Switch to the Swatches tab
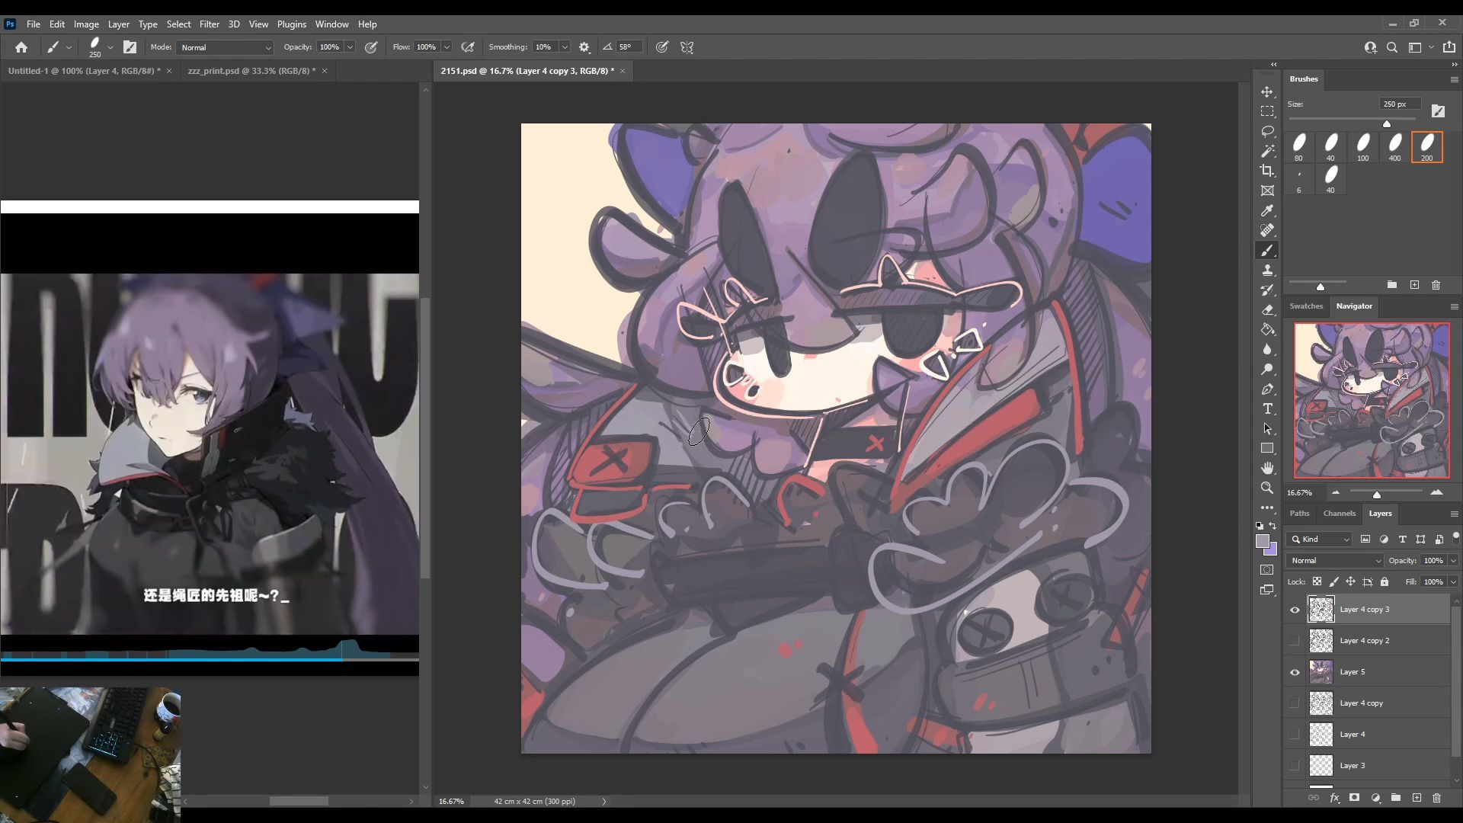 click(1306, 306)
